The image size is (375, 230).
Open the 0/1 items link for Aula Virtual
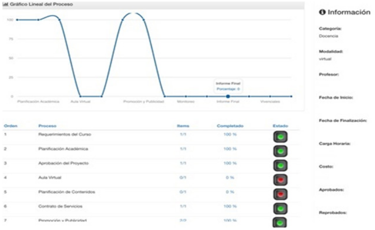(183, 177)
